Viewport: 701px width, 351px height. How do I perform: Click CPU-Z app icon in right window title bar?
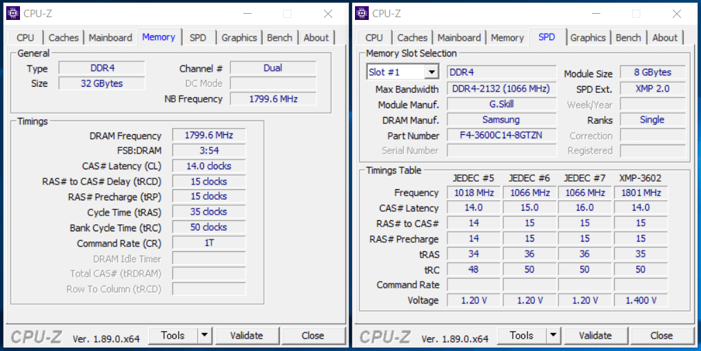[x=362, y=13]
